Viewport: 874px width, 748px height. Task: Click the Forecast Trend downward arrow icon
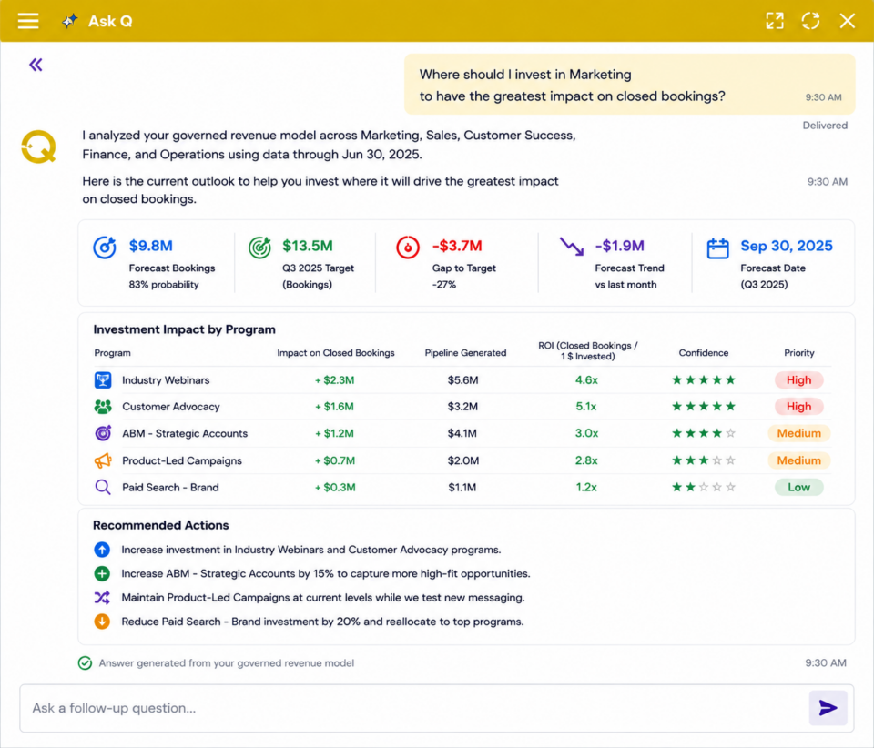572,247
